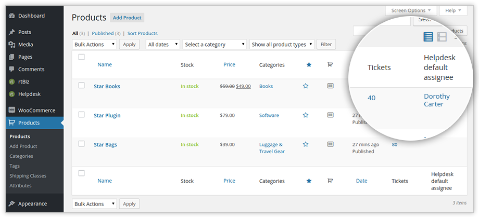This screenshot has height=218, width=479.
Task: Click the Posts pushpin icon
Action: pos(12,32)
